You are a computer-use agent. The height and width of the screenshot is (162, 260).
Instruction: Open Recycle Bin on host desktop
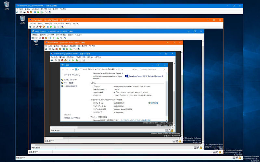pyautogui.click(x=6, y=5)
